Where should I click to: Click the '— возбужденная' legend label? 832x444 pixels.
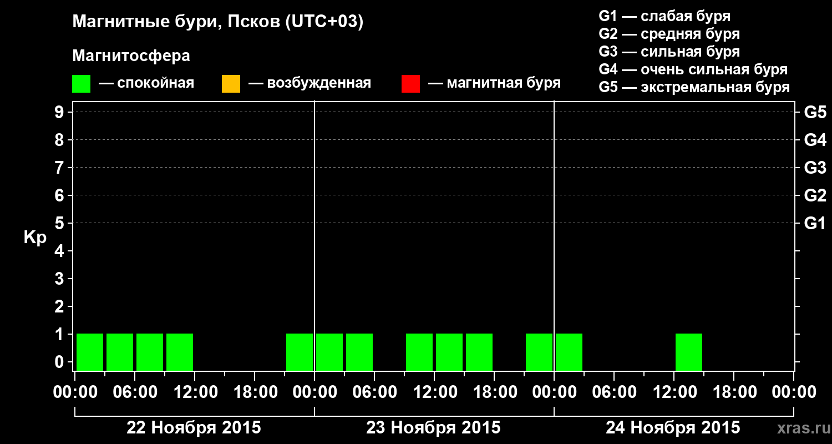click(x=310, y=83)
